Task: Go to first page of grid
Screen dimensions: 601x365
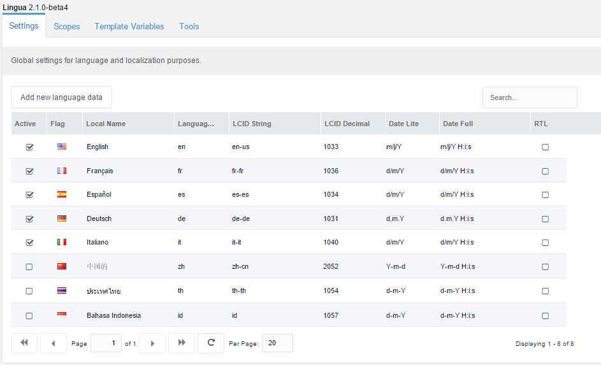Action: [24, 343]
